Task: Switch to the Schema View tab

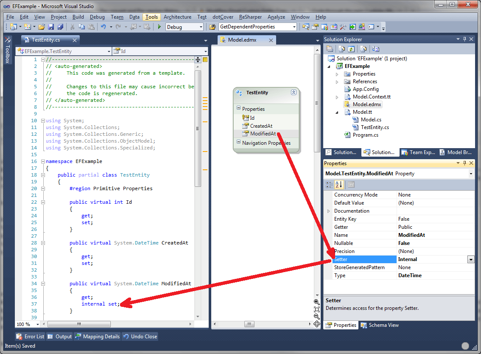Action: click(x=380, y=325)
